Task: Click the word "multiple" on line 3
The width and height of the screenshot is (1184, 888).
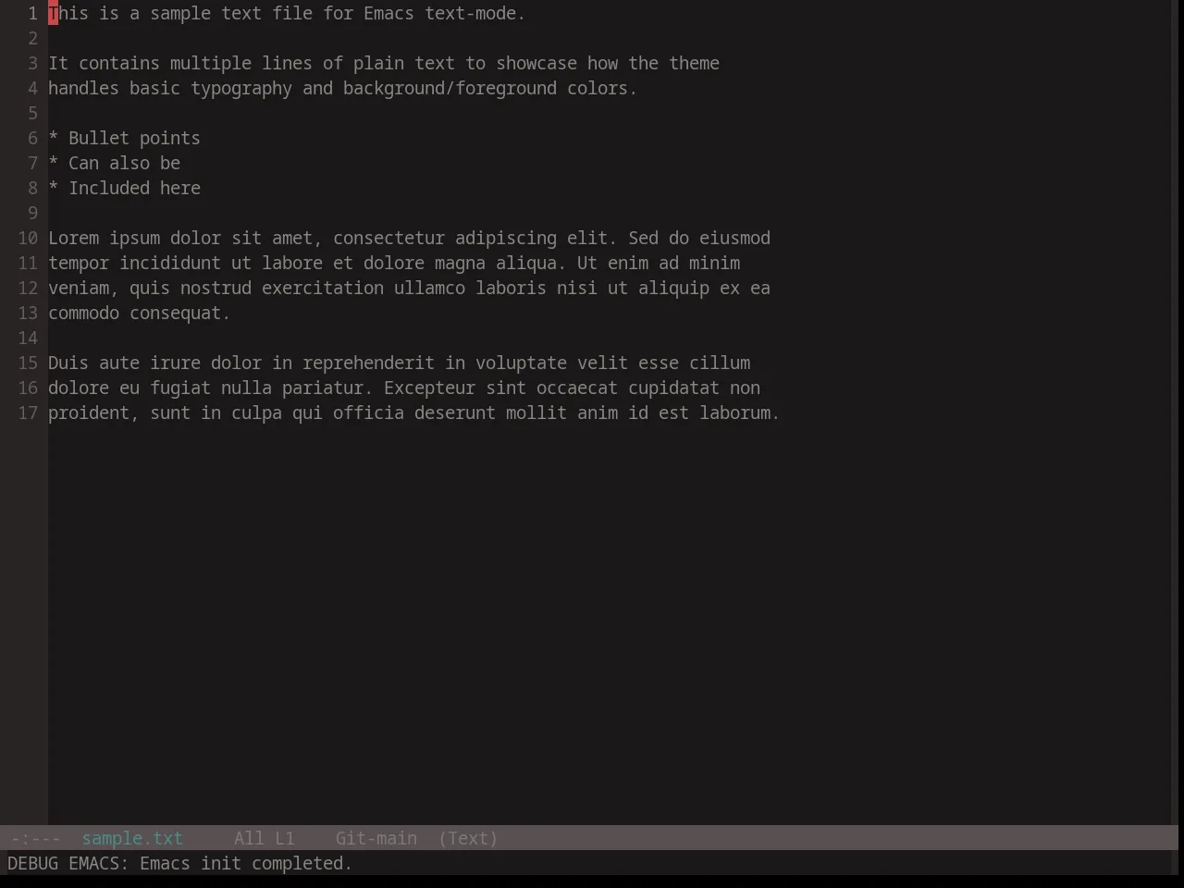Action: (211, 64)
